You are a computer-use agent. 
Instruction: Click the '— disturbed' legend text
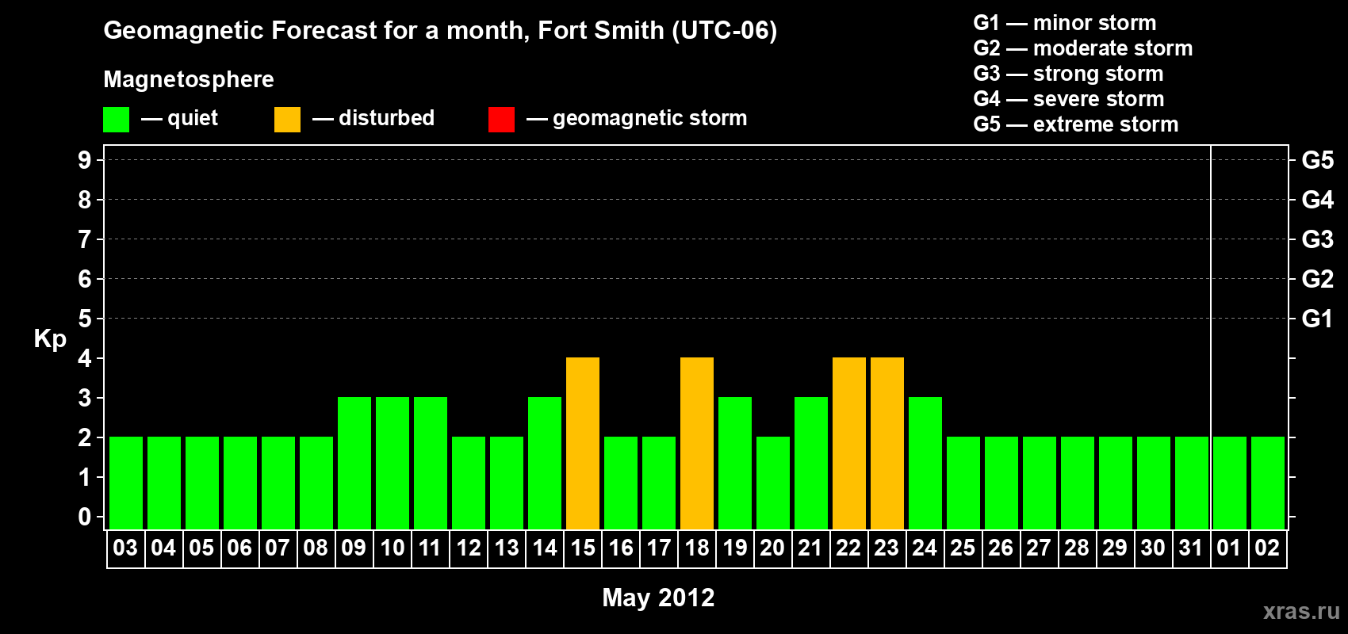pos(373,118)
